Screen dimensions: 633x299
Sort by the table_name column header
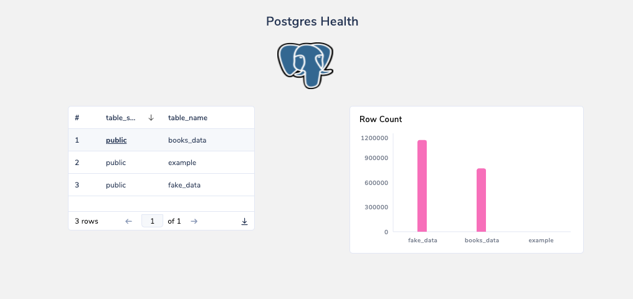[188, 118]
